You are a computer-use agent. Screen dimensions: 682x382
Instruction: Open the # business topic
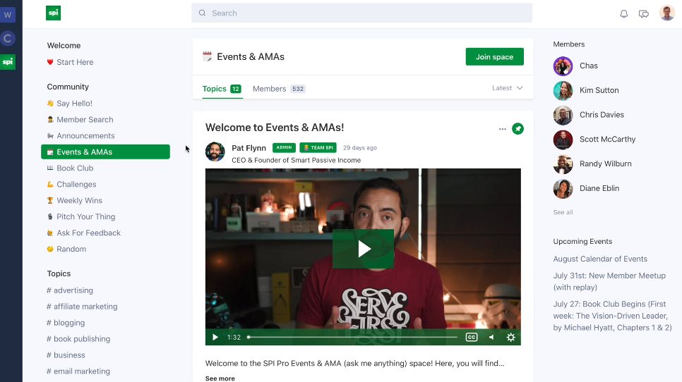pos(66,355)
